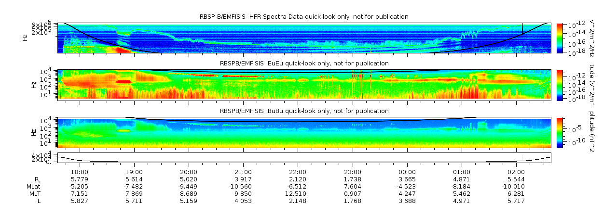Select the 19:00 time axis label
The width and height of the screenshot is (603, 216).
134,172
